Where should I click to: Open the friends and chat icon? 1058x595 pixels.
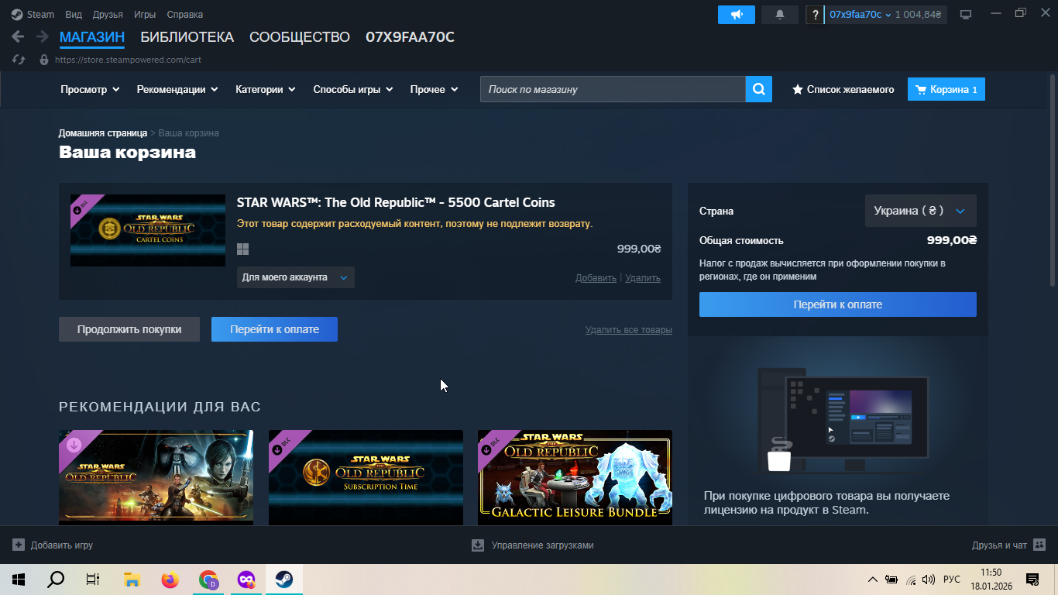pyautogui.click(x=1039, y=545)
